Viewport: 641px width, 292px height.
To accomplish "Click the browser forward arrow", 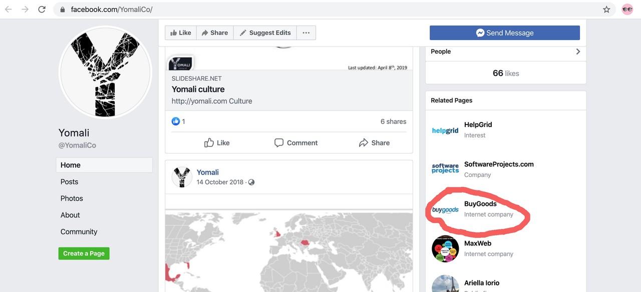I will coord(25,9).
